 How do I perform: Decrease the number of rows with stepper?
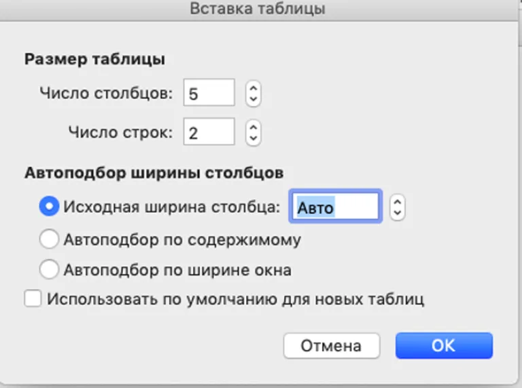tap(254, 139)
